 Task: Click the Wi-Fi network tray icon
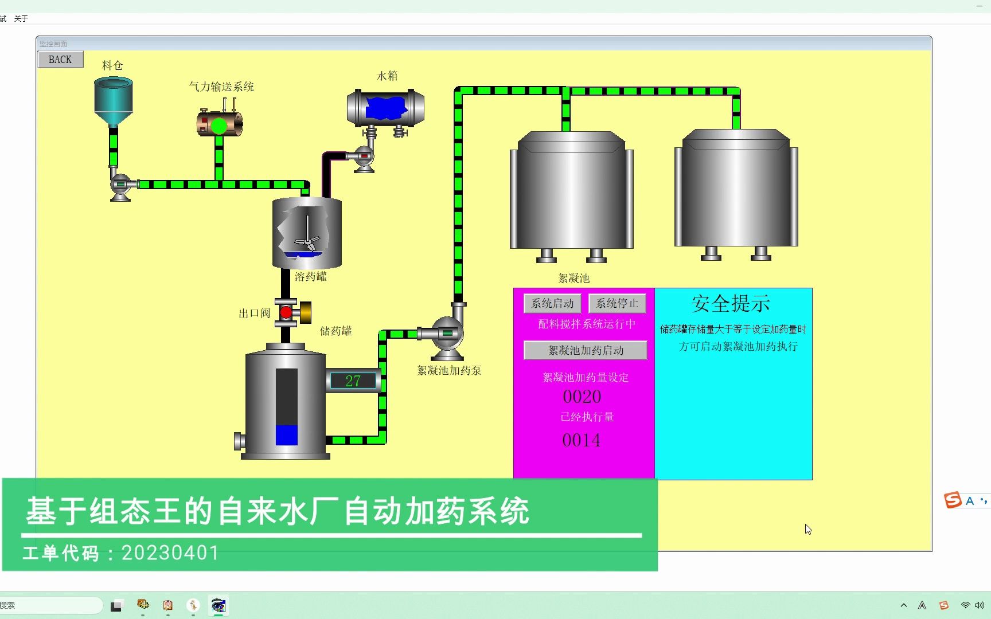[966, 605]
